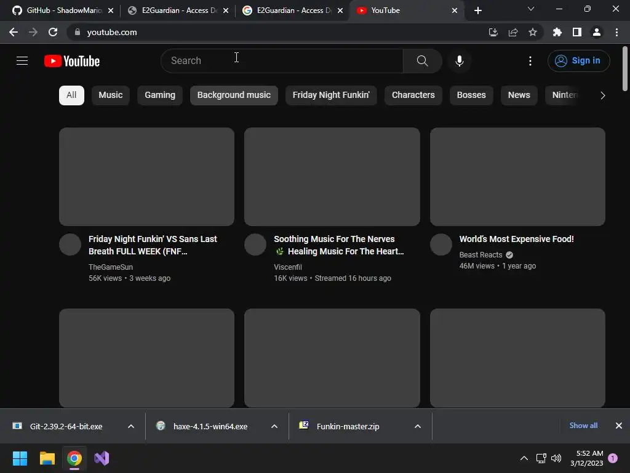Click the page vertical scrollbar thumb
Viewport: 630px width, 473px height.
(x=625, y=69)
